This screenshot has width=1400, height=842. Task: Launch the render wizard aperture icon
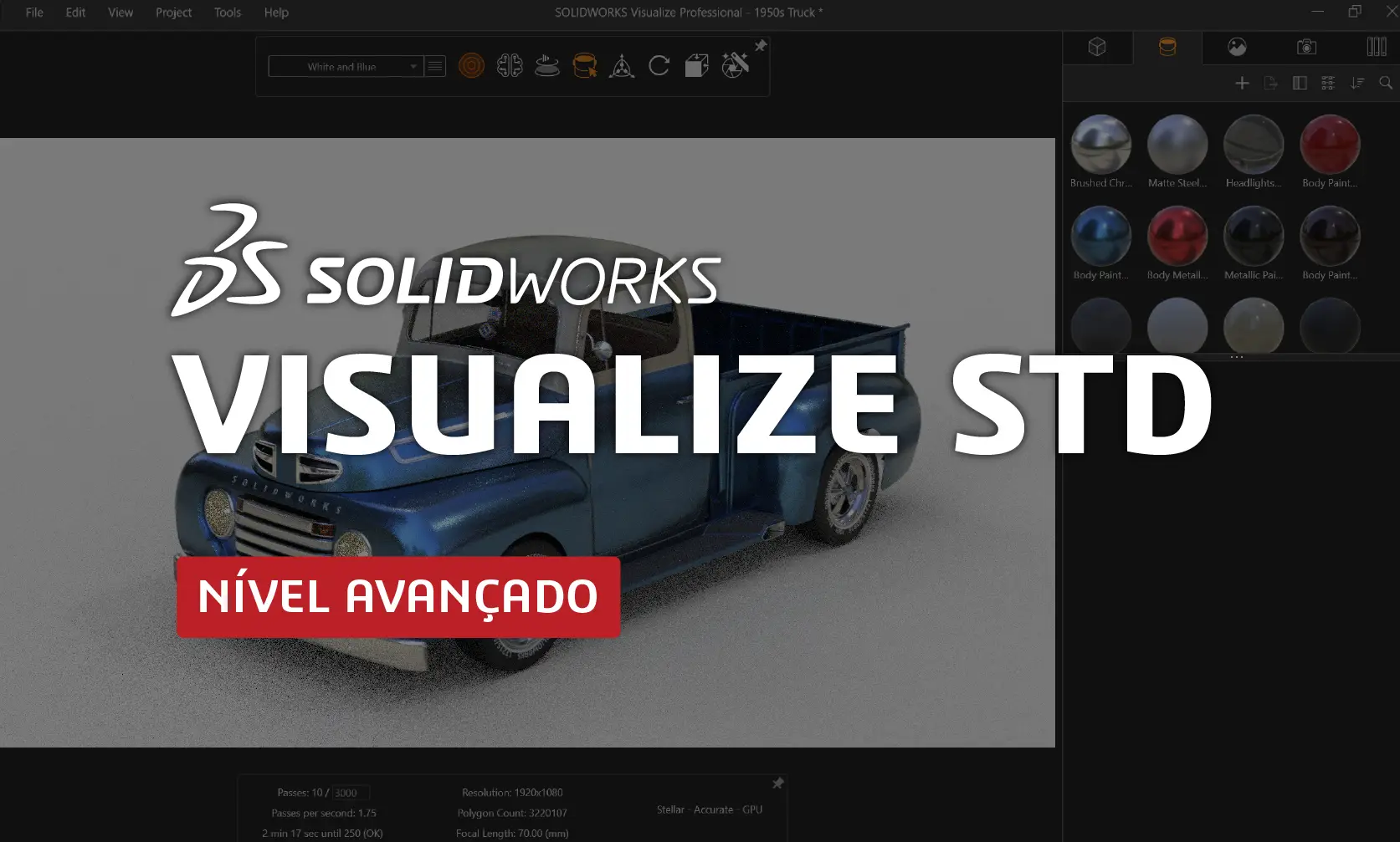coord(735,65)
